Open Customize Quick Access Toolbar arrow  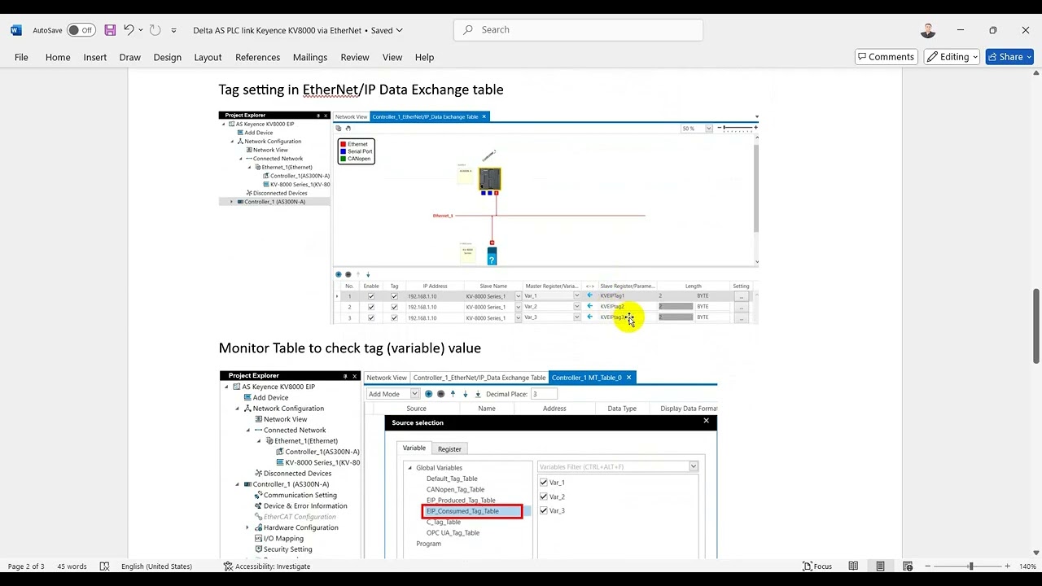173,30
